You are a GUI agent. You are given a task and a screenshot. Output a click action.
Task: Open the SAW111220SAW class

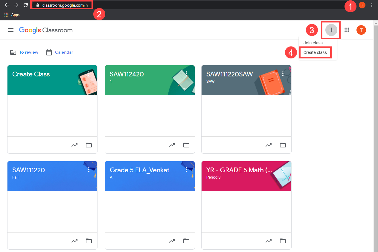[230, 74]
